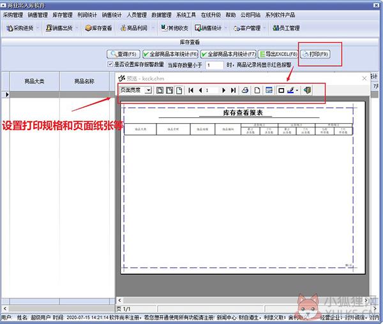
Task: Expand the 商品利润 dropdown arrow
Action: coord(153,28)
